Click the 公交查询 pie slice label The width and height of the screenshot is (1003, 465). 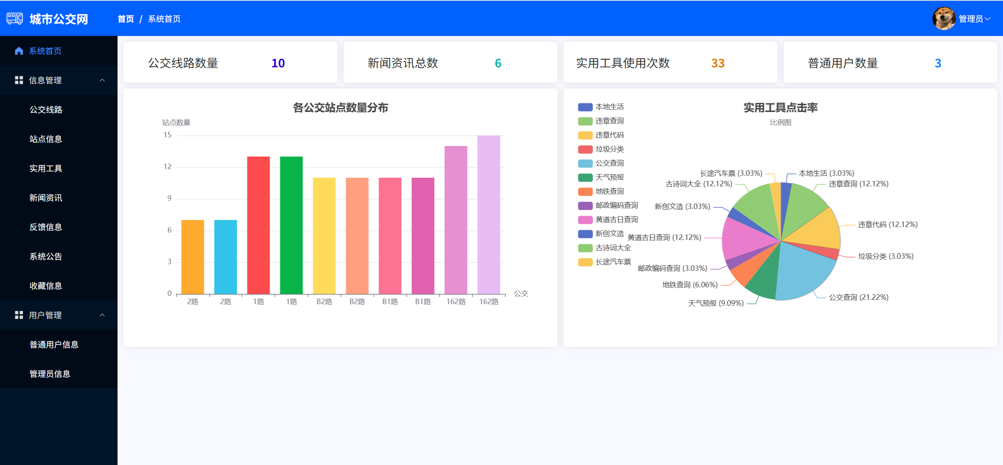(x=858, y=297)
